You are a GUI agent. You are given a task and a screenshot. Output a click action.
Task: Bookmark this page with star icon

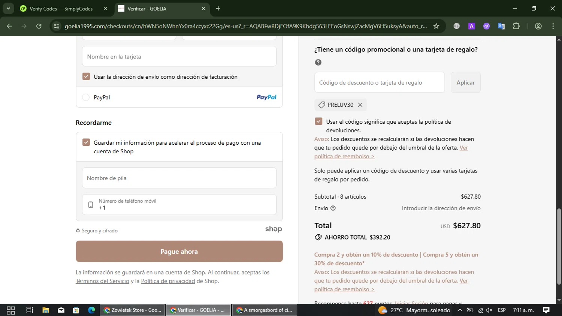436,26
